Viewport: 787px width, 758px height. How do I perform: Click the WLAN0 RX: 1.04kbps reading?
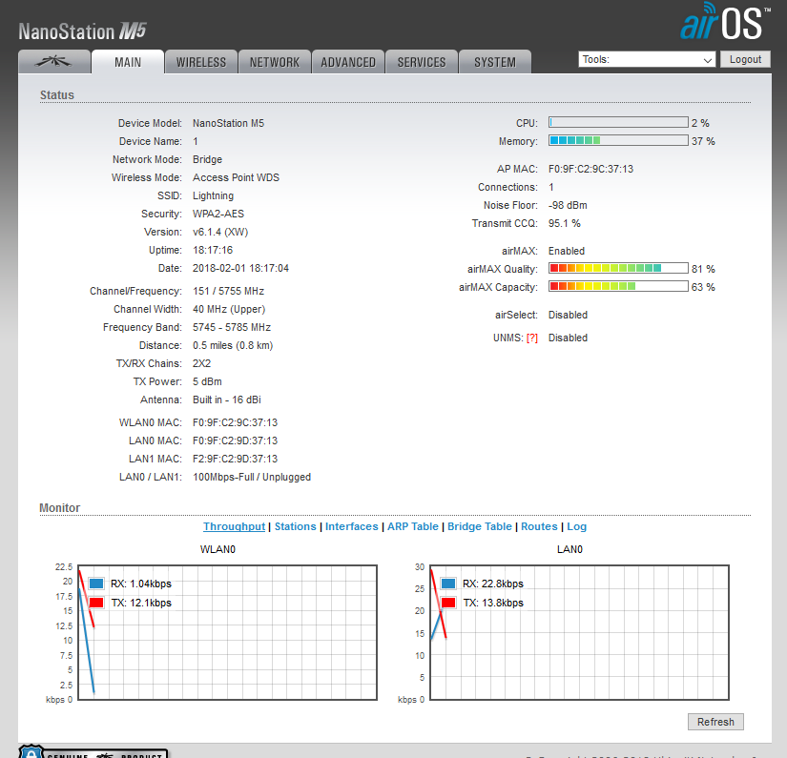pos(141,584)
